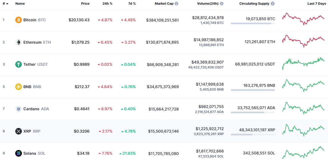Click the BNB logo icon
Viewport: 328px width, 163px height.
point(18,87)
